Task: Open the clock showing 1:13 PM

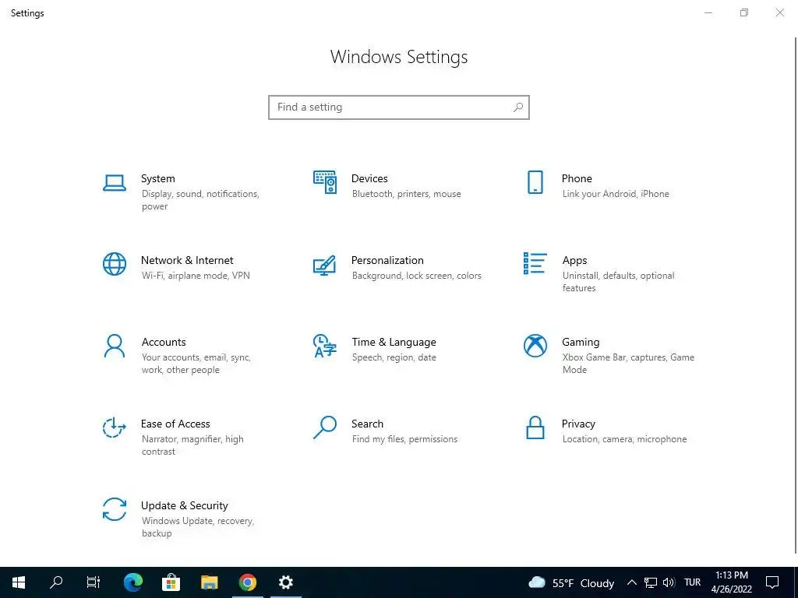Action: click(x=731, y=582)
